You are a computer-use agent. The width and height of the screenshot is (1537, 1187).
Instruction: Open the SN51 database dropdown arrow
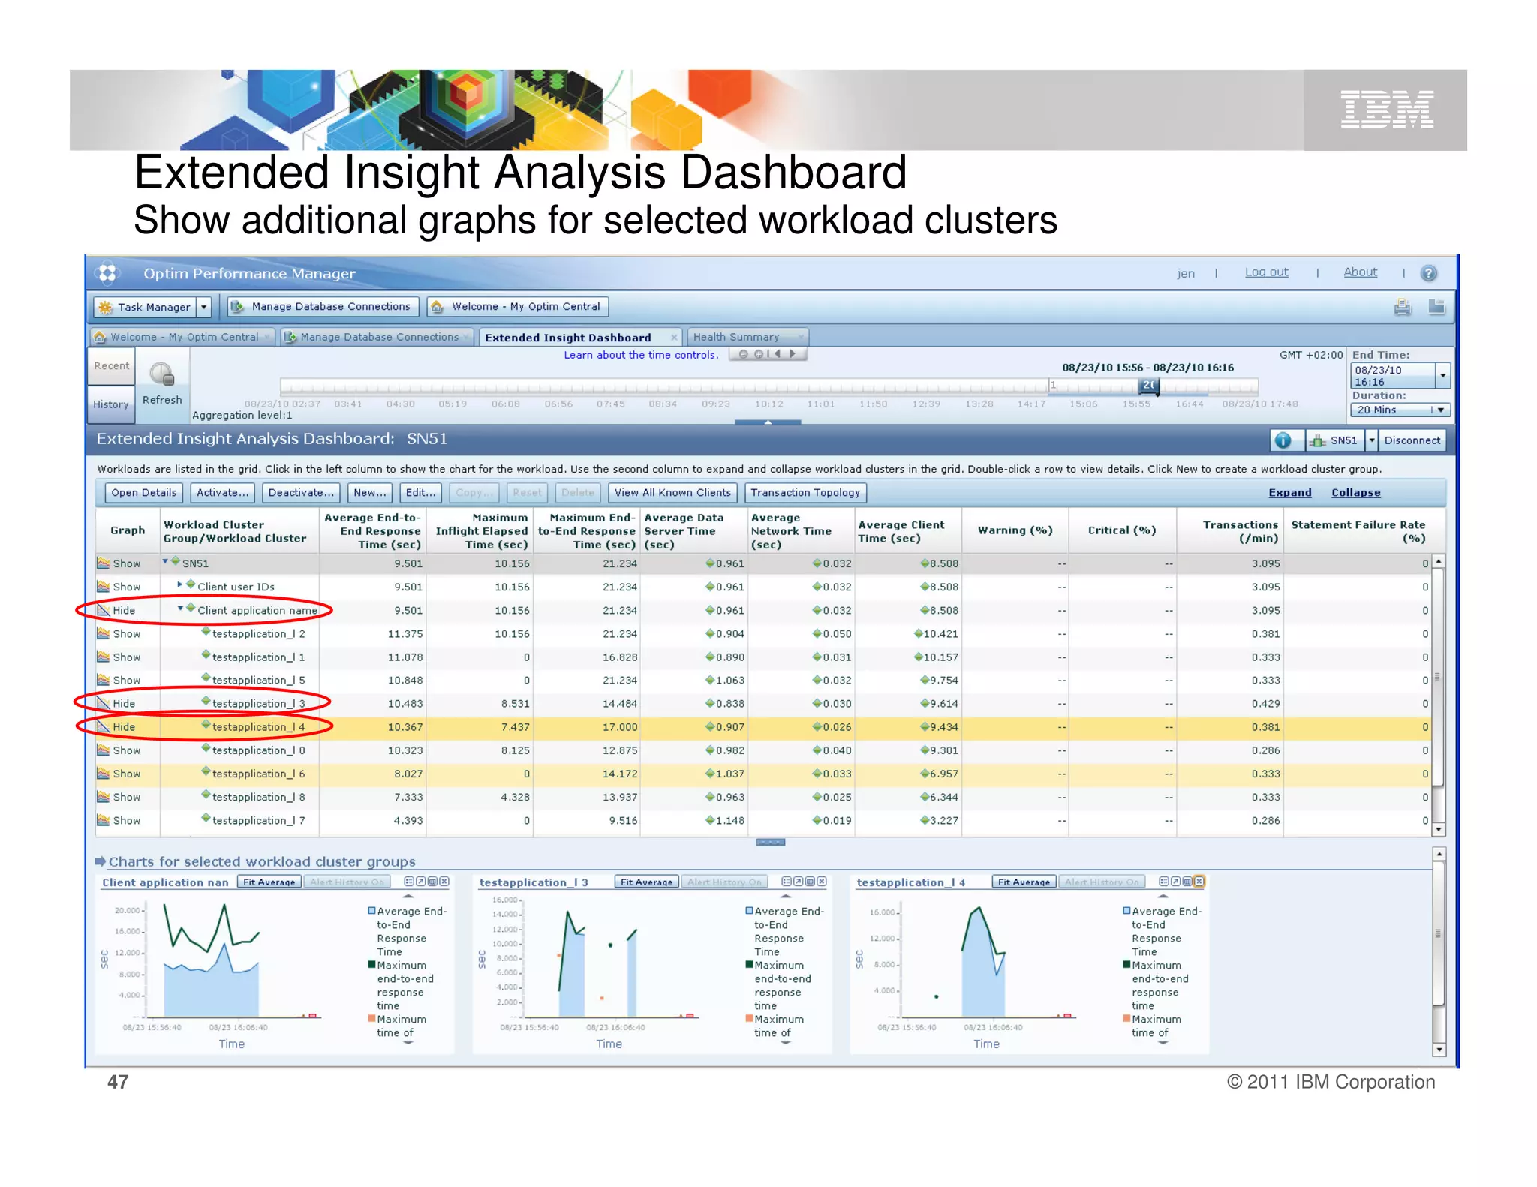pos(1372,440)
